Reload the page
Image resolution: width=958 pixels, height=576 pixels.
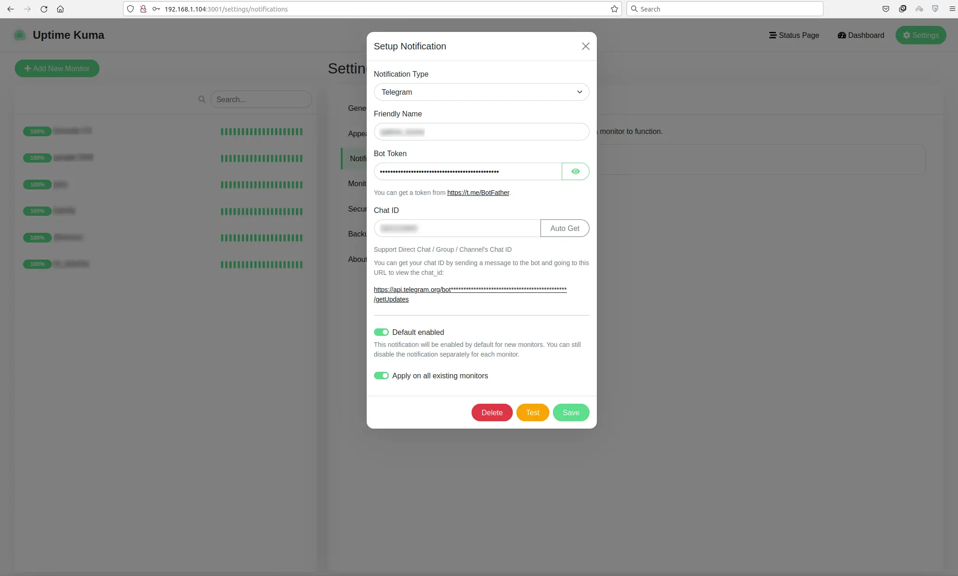tap(44, 9)
